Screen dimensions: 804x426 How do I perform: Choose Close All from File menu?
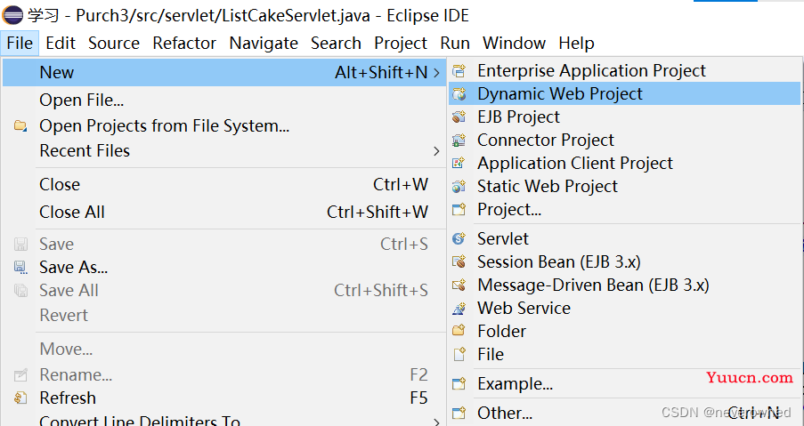224,212
